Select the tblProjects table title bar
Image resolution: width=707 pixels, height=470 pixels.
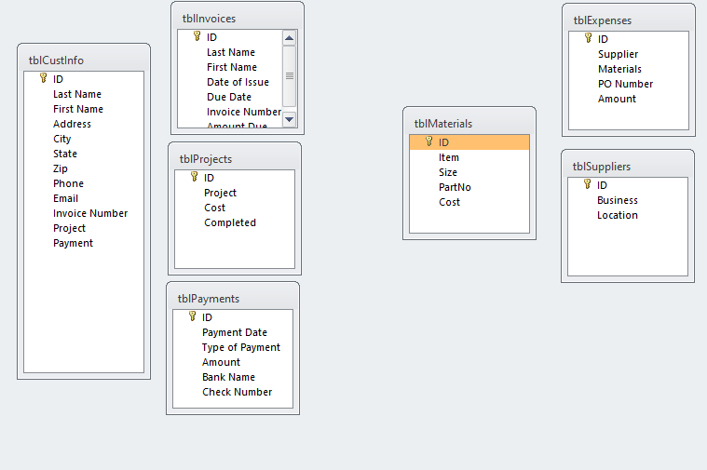pos(235,158)
